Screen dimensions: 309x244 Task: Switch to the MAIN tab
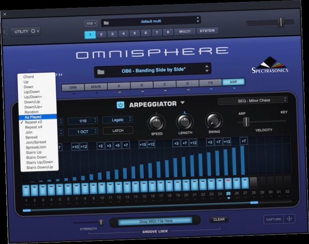click(96, 87)
